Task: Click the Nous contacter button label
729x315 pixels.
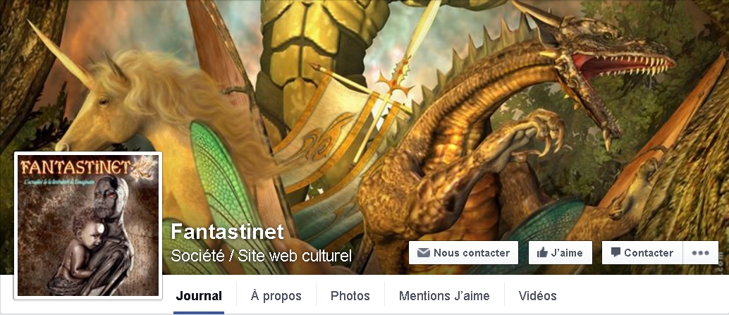Action: tap(472, 253)
